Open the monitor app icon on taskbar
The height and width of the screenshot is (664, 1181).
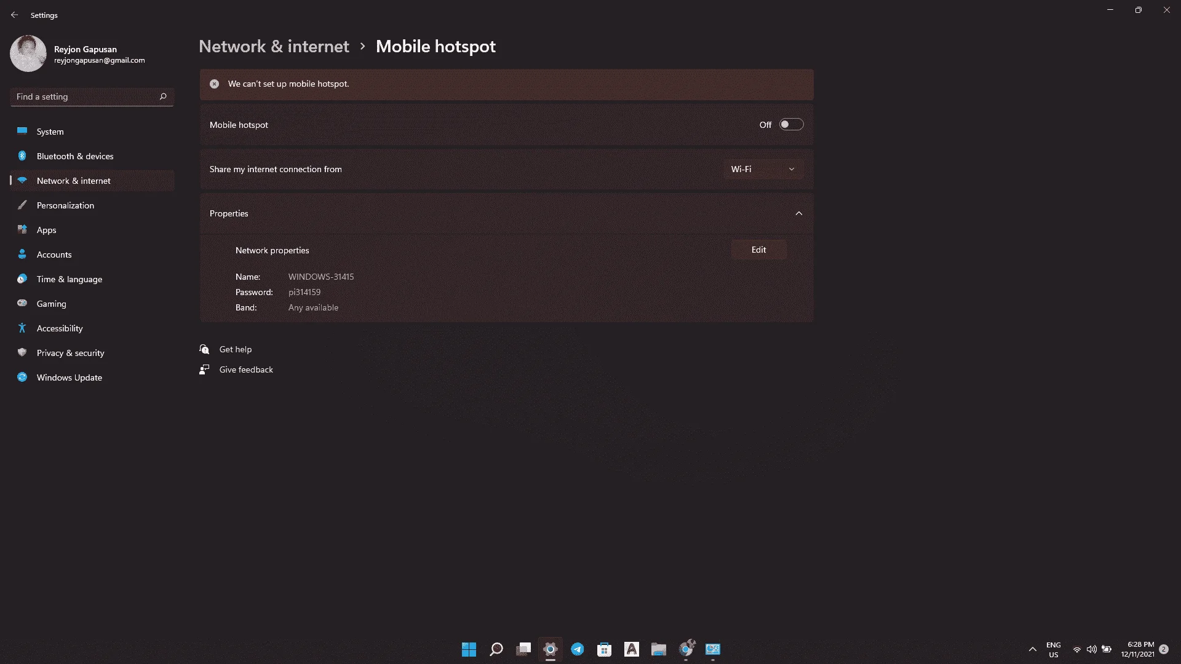713,649
